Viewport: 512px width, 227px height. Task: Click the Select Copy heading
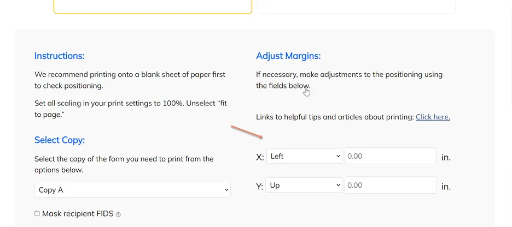pos(60,140)
